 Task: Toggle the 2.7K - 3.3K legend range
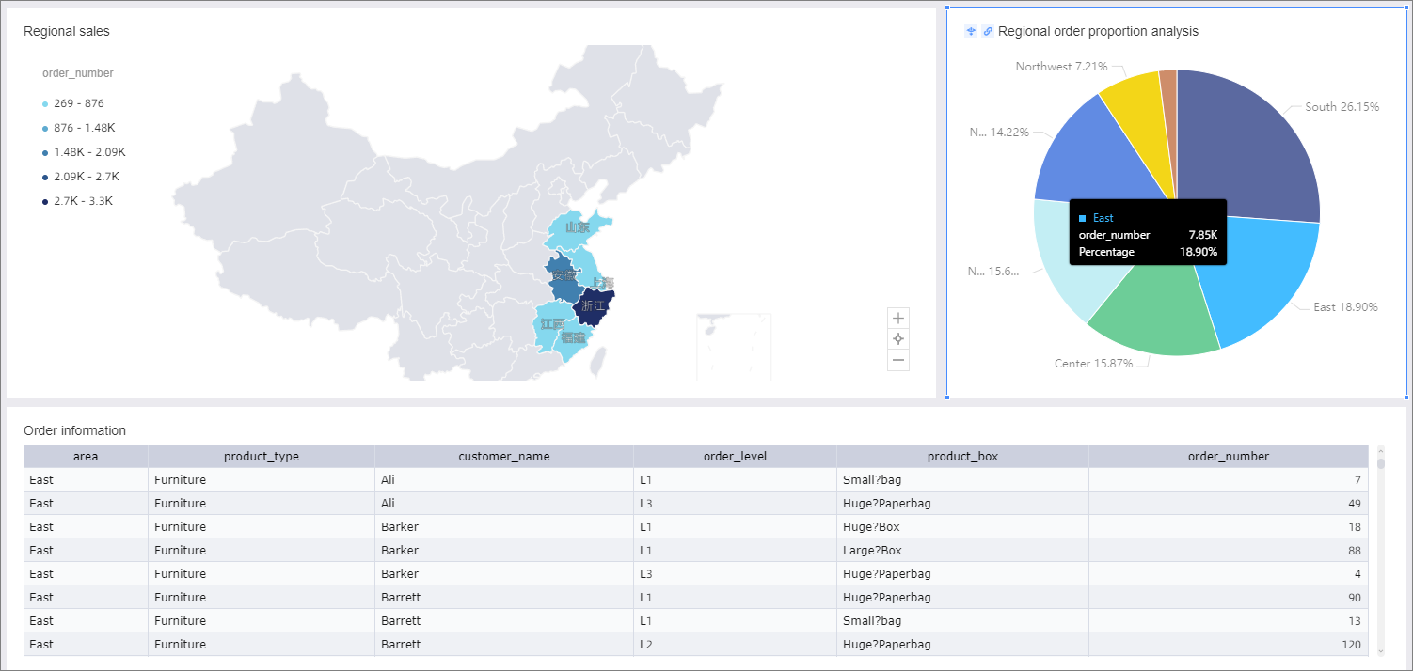[x=77, y=201]
